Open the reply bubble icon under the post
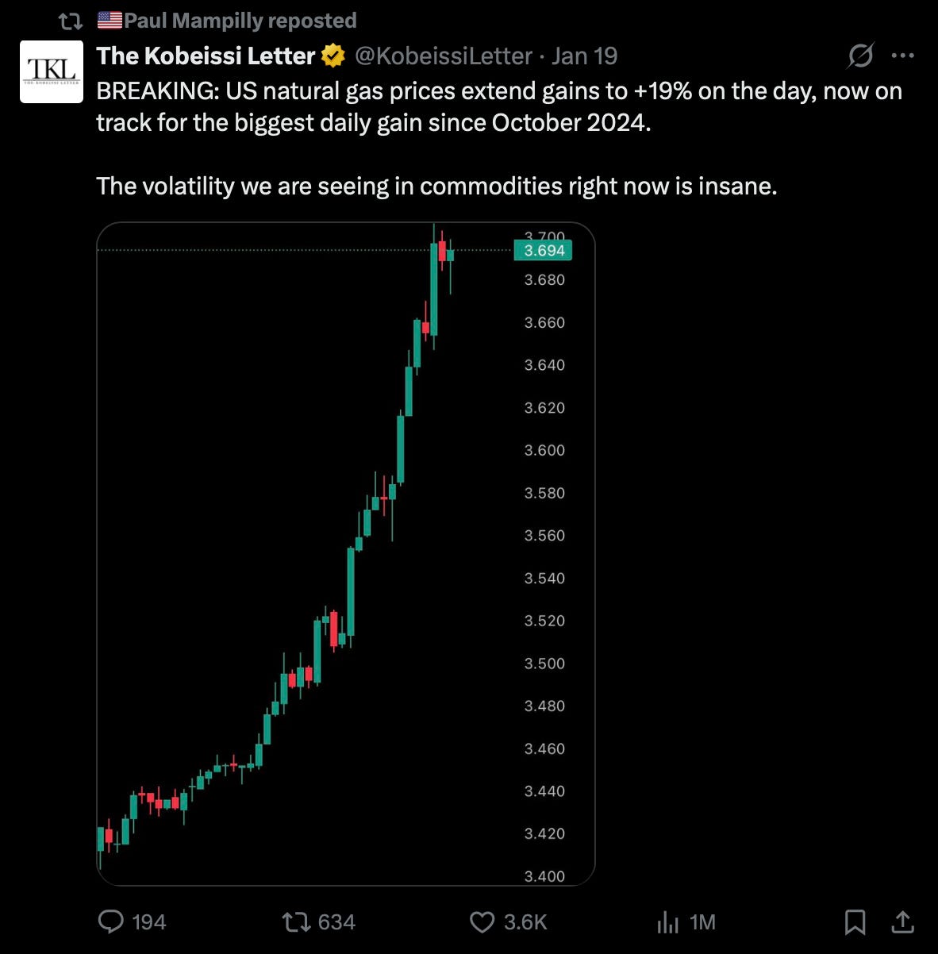938x954 pixels. 112,921
